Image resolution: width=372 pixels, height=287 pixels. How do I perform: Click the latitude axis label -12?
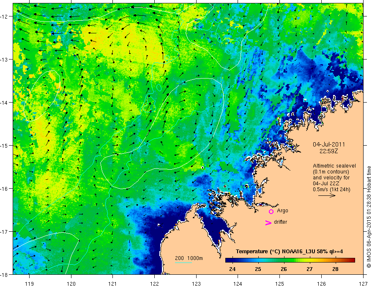[x=4, y=16]
